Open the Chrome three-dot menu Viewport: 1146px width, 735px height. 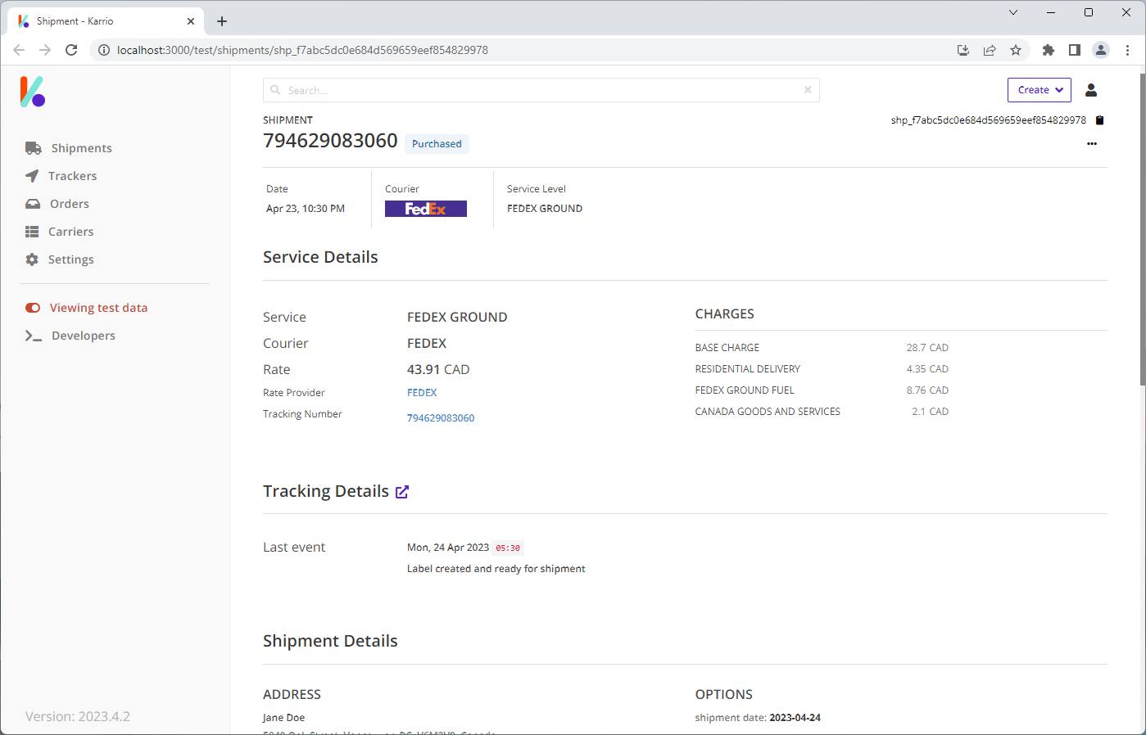(1128, 50)
